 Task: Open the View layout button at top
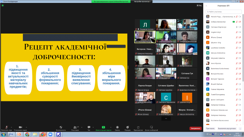[199, 5]
